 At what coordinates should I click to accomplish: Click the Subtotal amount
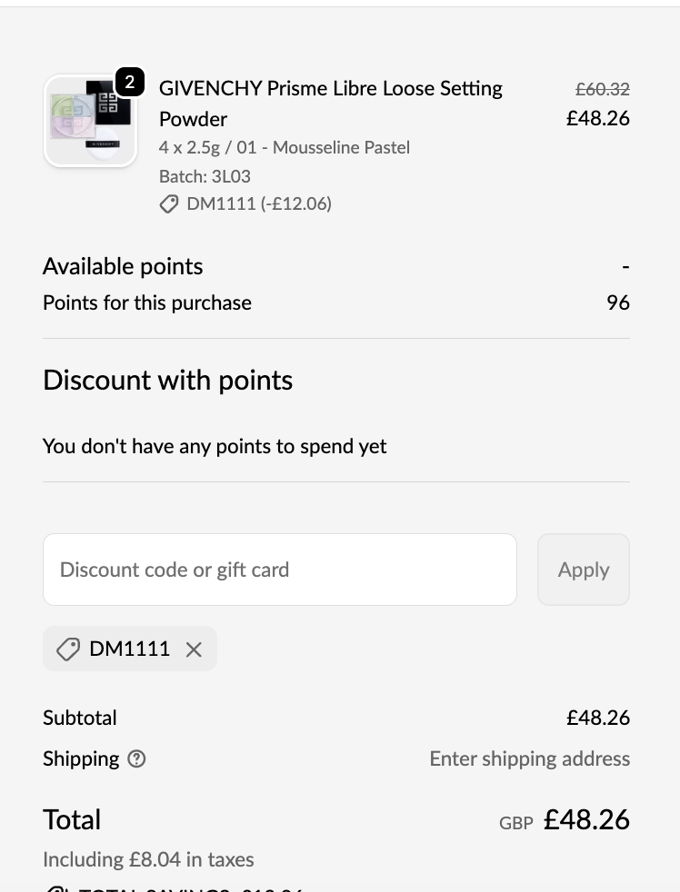click(x=597, y=718)
